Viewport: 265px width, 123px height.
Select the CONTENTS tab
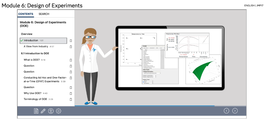tap(26, 14)
